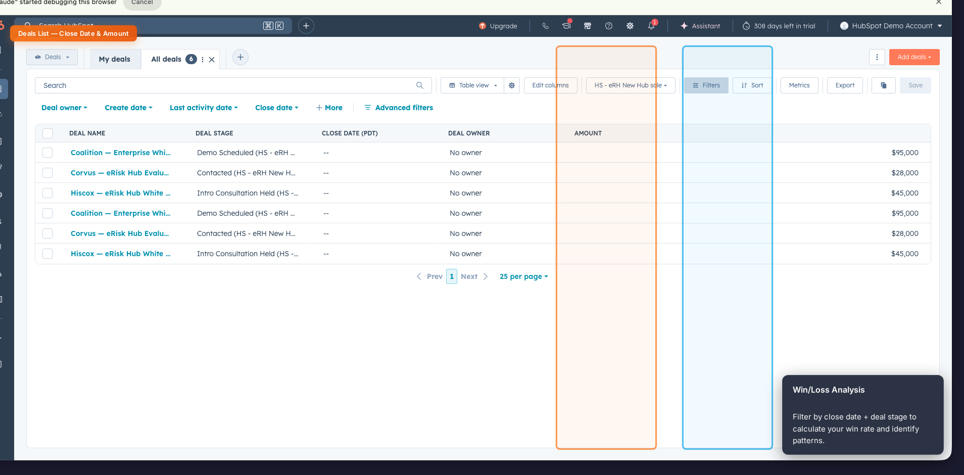Add a new view tab
Image resolution: width=964 pixels, height=475 pixels.
point(240,57)
